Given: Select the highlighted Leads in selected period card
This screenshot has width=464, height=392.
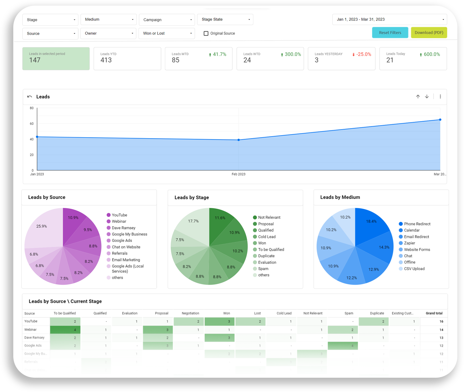Looking at the screenshot, I should pos(56,58).
